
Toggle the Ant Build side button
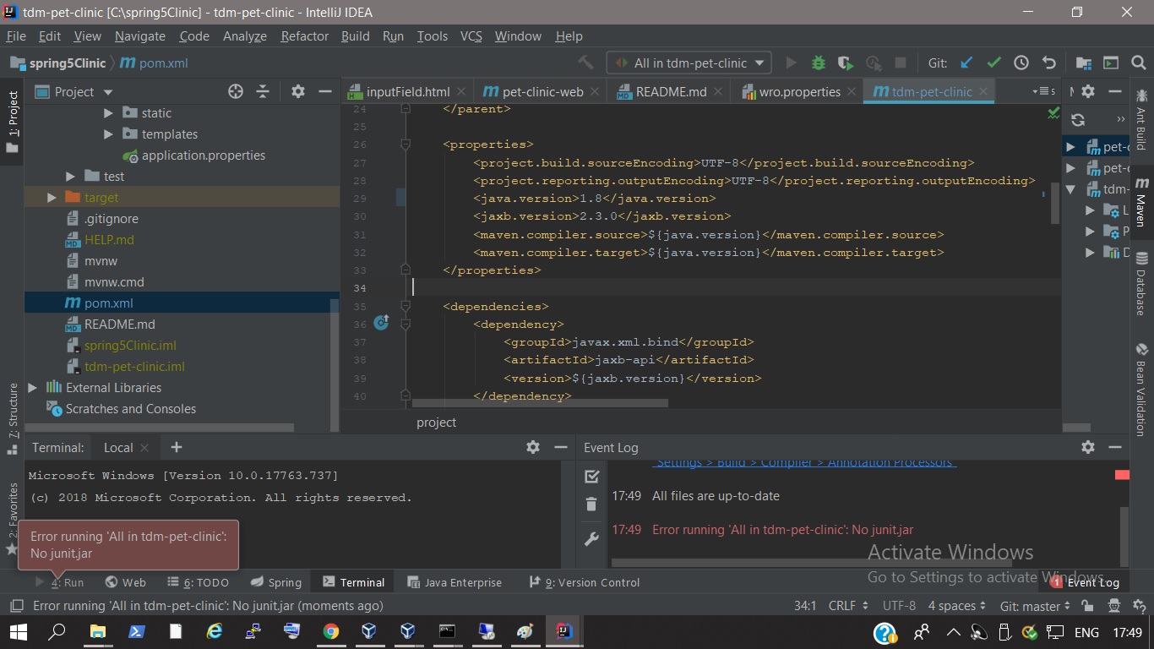tap(1142, 119)
